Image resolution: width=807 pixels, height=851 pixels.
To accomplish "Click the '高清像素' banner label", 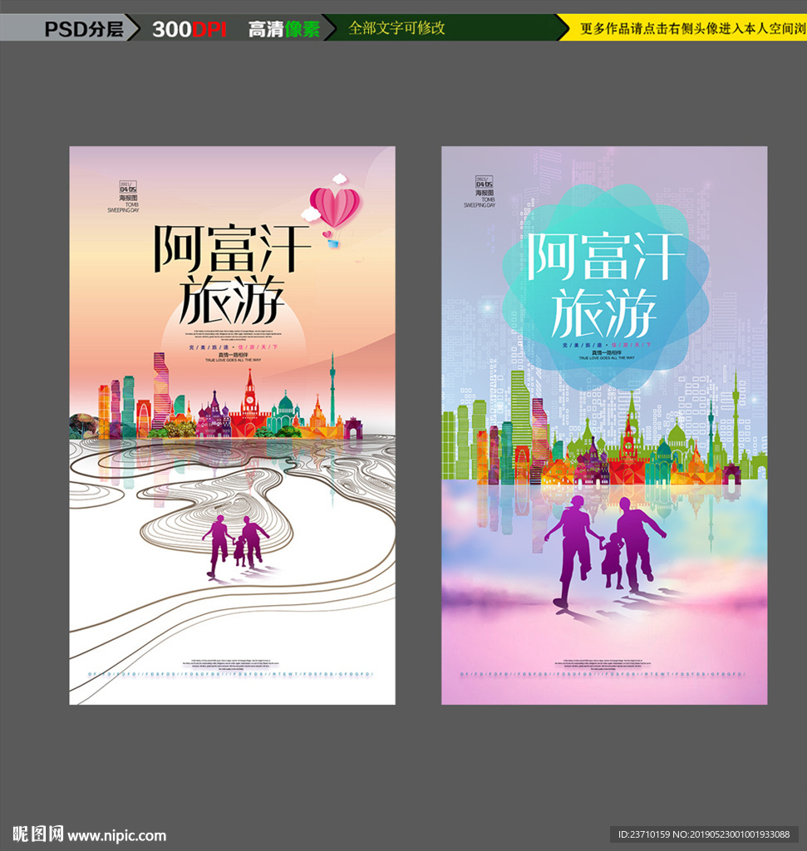I will (x=284, y=29).
